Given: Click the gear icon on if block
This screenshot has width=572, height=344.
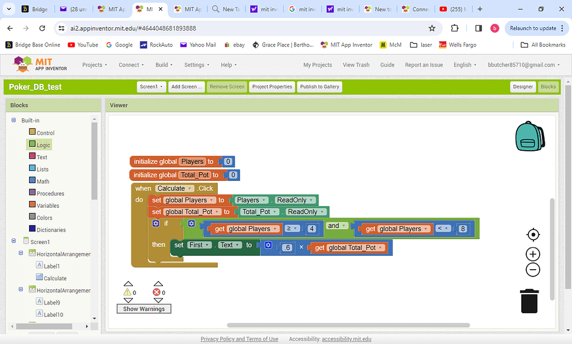Looking at the screenshot, I should pyautogui.click(x=156, y=223).
